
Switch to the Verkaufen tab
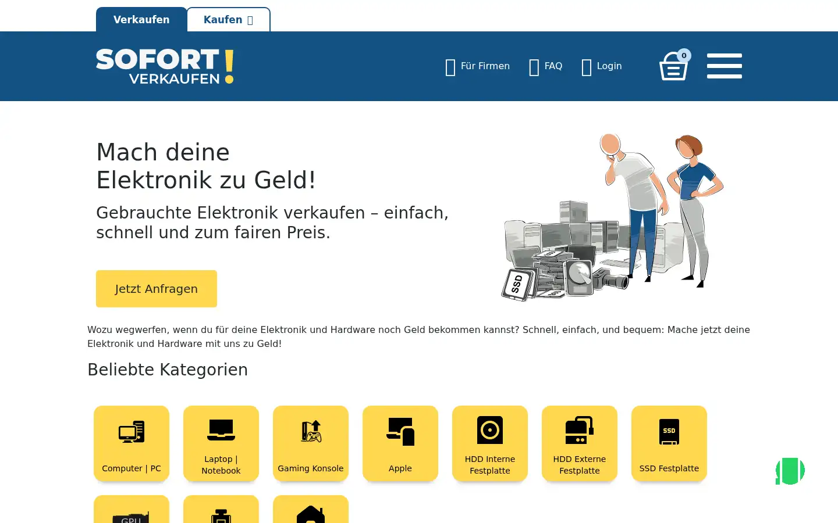[141, 19]
